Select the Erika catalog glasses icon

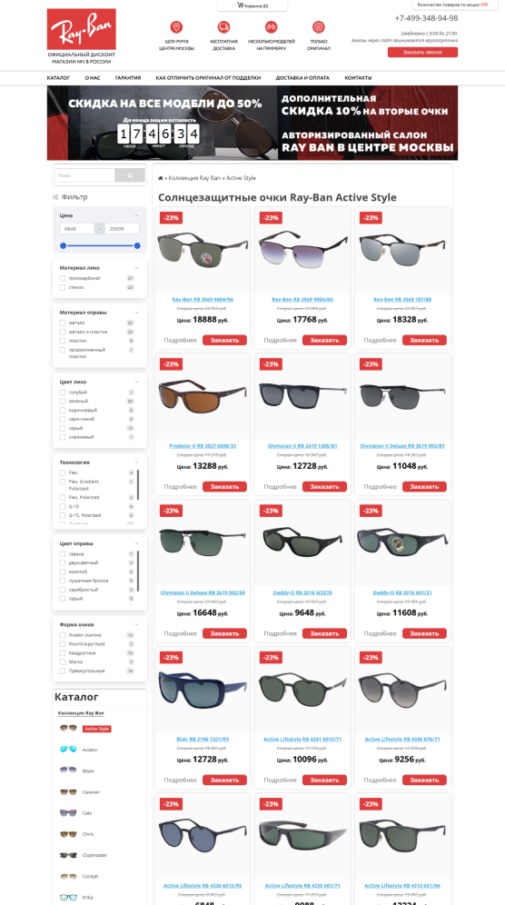(x=68, y=898)
